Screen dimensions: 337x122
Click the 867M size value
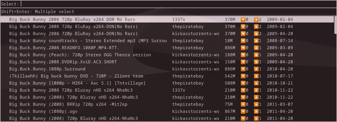(230, 111)
